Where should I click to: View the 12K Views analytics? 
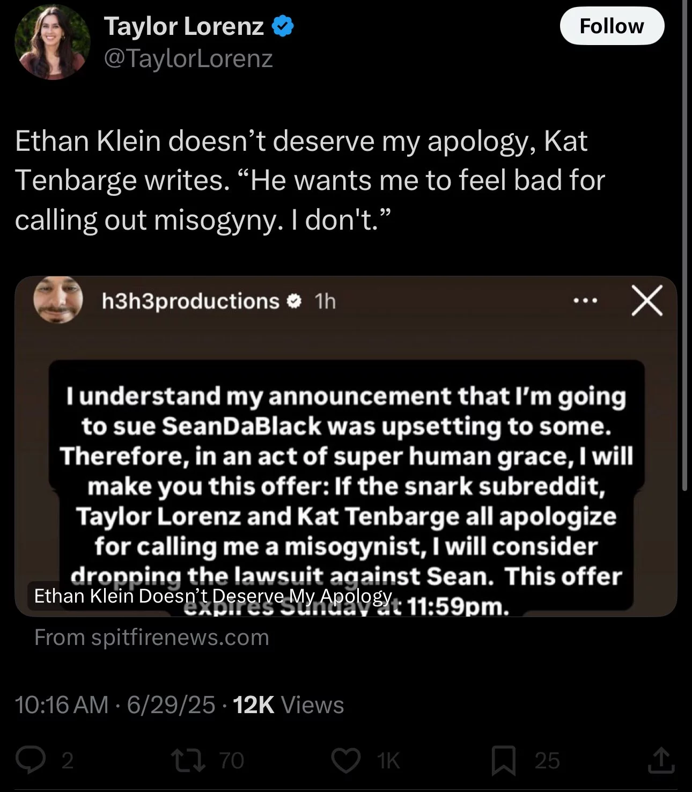pos(289,705)
